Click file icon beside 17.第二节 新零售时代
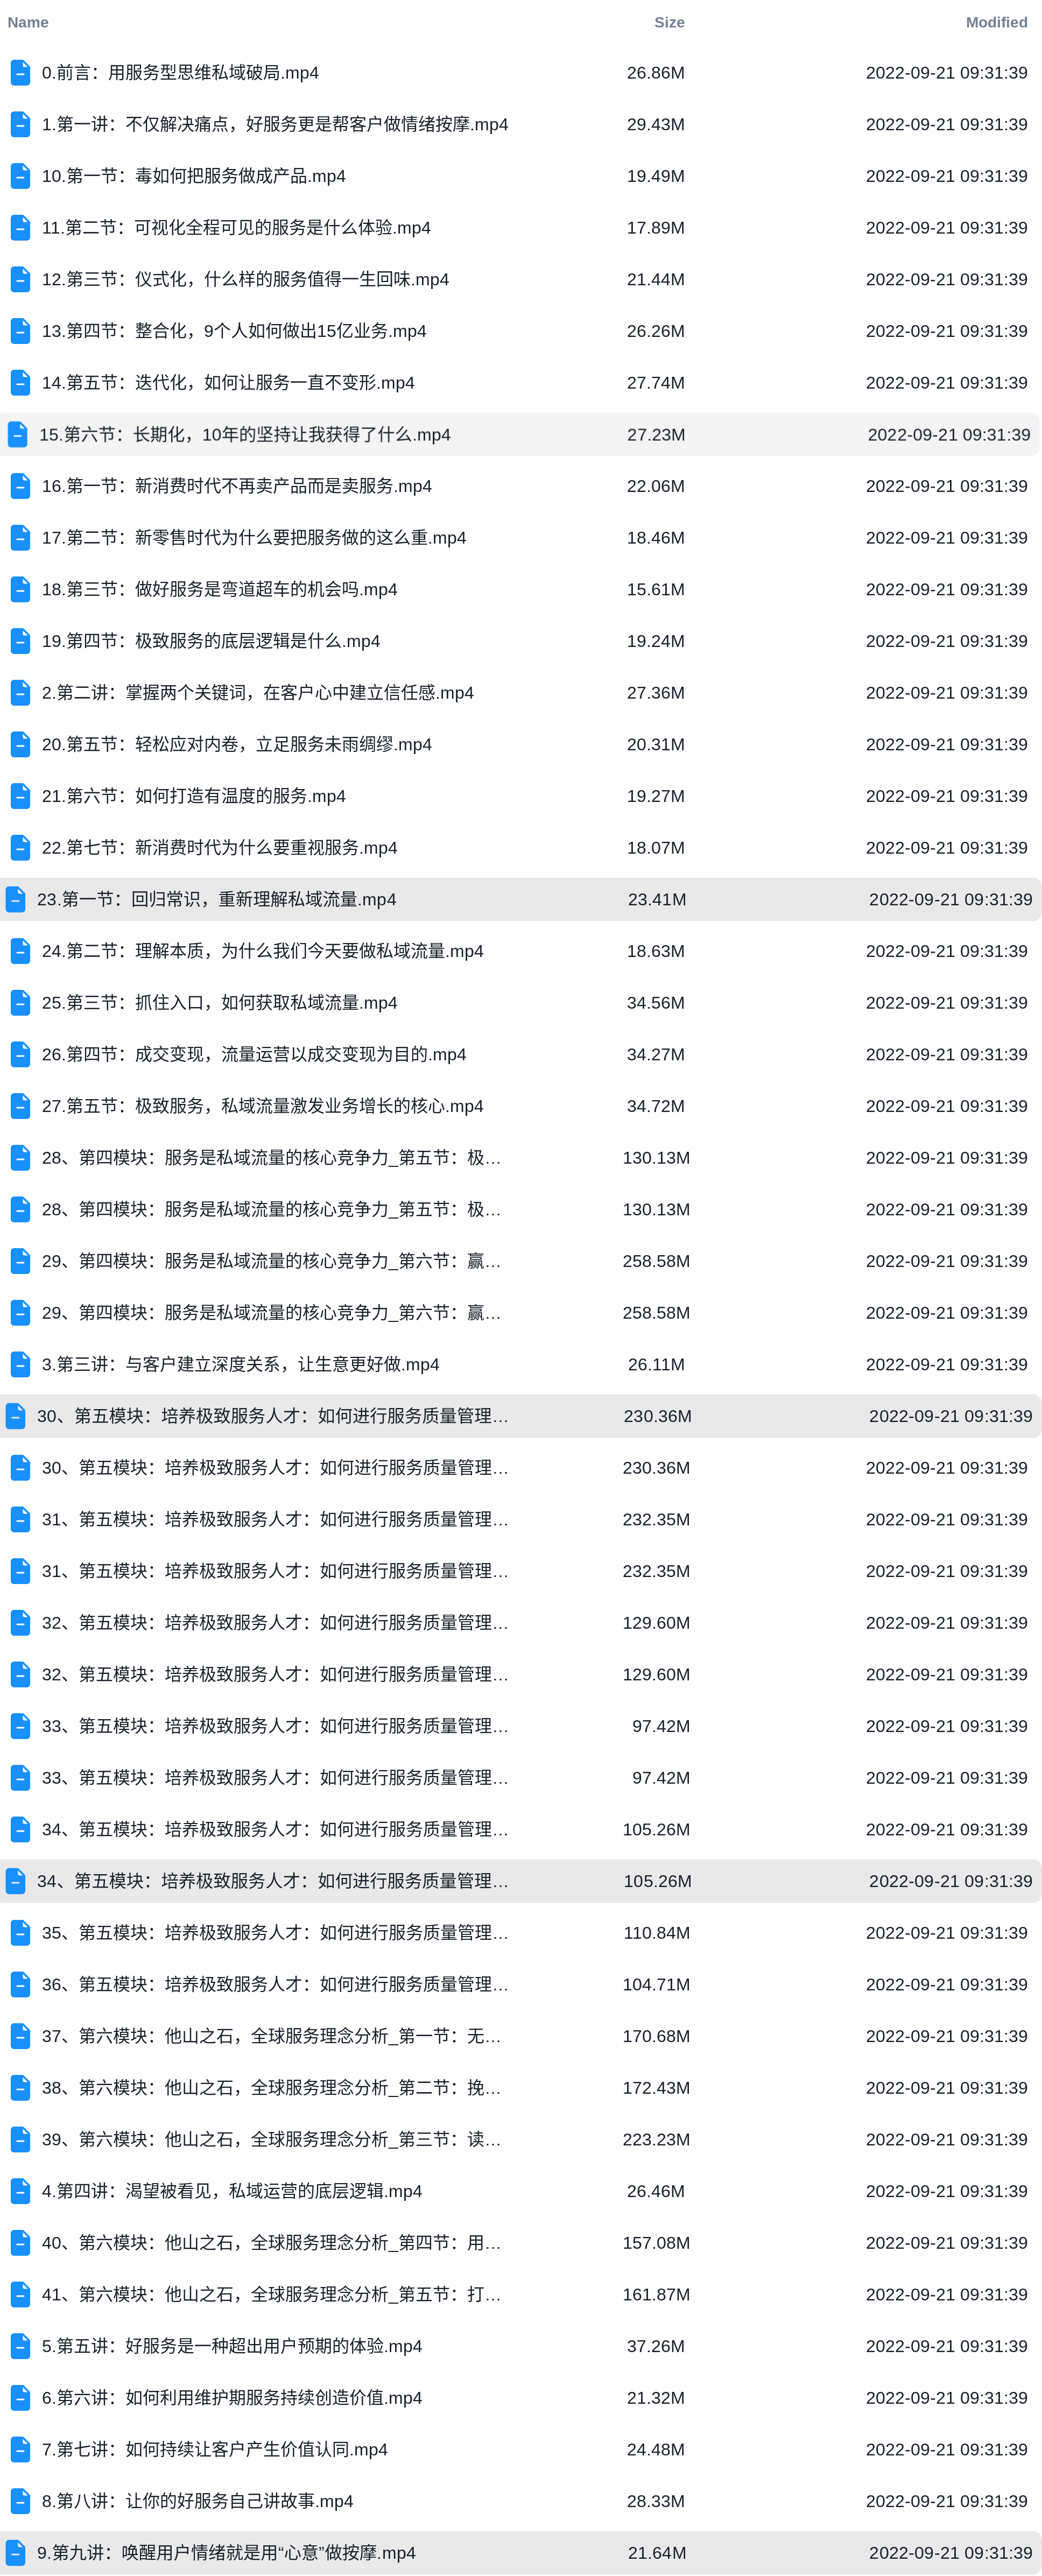The image size is (1042, 2576). click(x=20, y=537)
